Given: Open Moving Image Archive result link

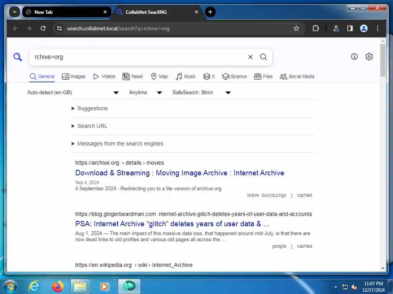Looking at the screenshot, I should (x=180, y=173).
